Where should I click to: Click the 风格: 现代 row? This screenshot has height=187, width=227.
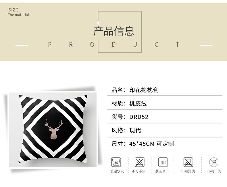(165, 130)
